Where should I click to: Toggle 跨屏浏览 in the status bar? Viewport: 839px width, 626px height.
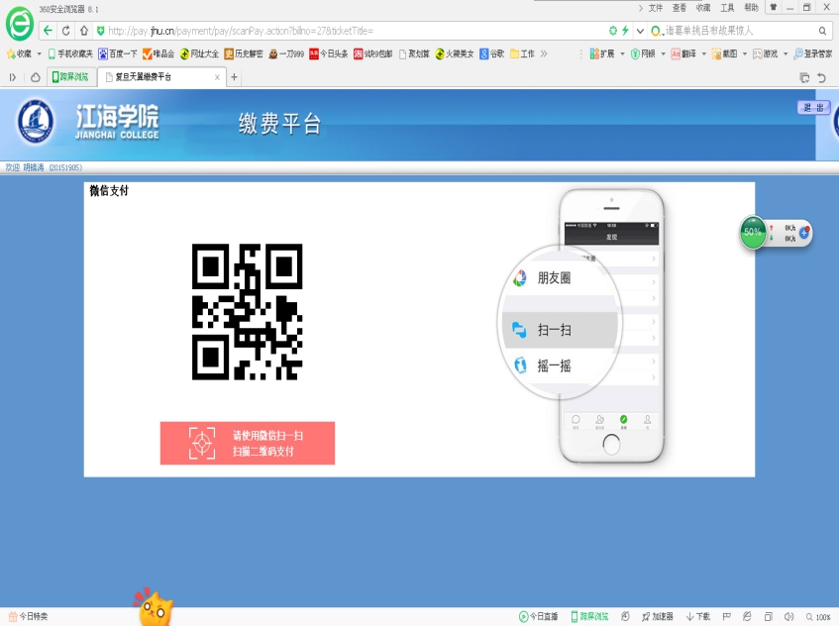click(x=588, y=616)
